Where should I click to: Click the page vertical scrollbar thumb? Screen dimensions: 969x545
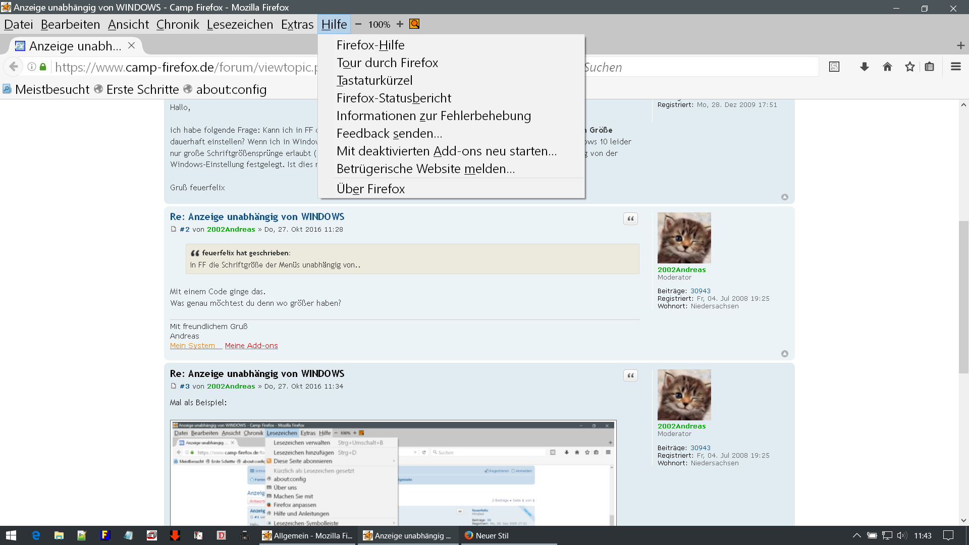[x=963, y=297]
